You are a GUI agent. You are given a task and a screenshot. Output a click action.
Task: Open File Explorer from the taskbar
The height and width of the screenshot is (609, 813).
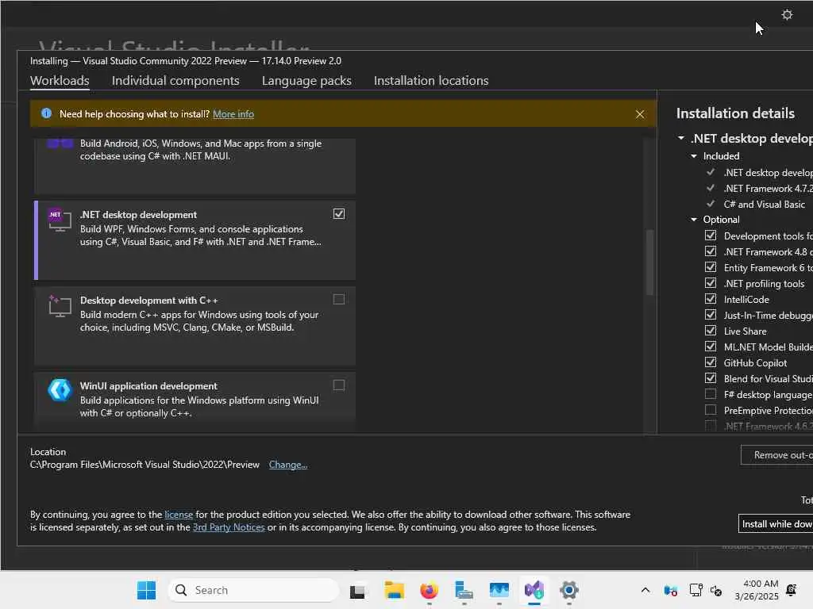pos(394,590)
